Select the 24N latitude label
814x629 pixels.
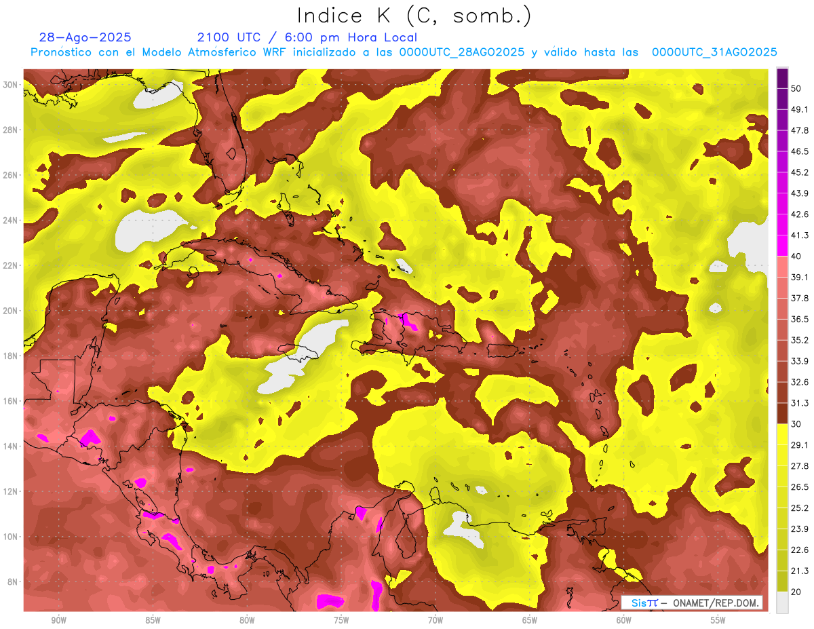click(10, 221)
